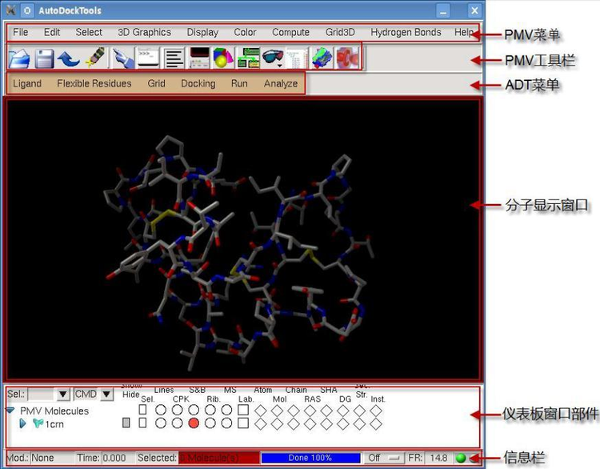Viewport: 600px width, 469px height.
Task: Check Lab. box in PMV Molecules row
Action: click(x=243, y=410)
